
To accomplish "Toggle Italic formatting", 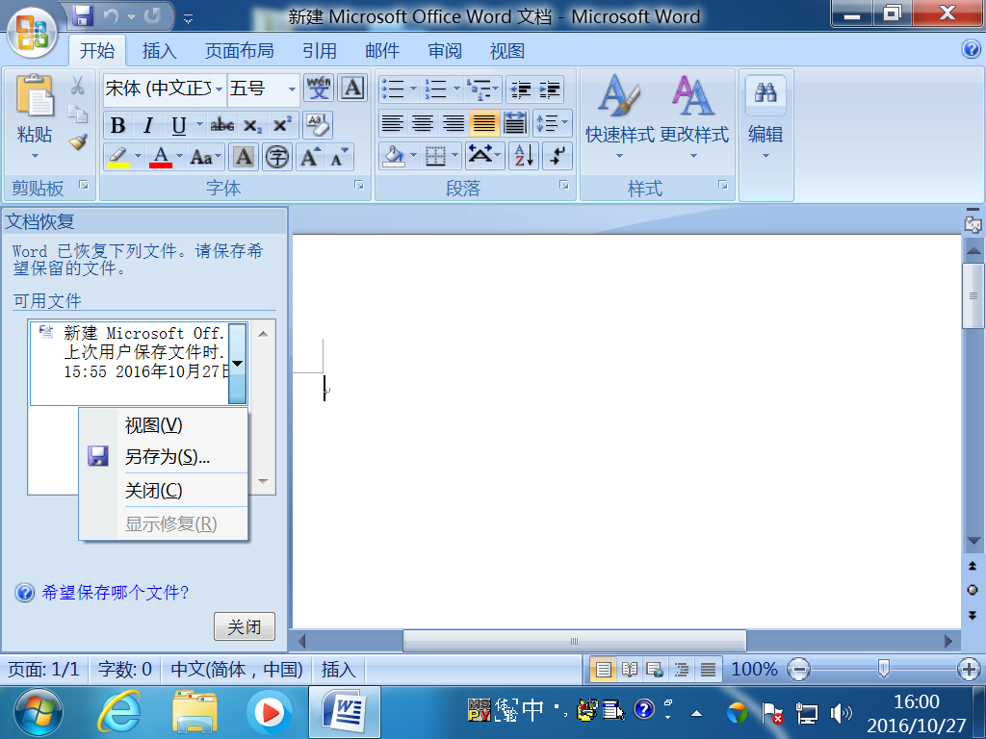I will pos(147,125).
